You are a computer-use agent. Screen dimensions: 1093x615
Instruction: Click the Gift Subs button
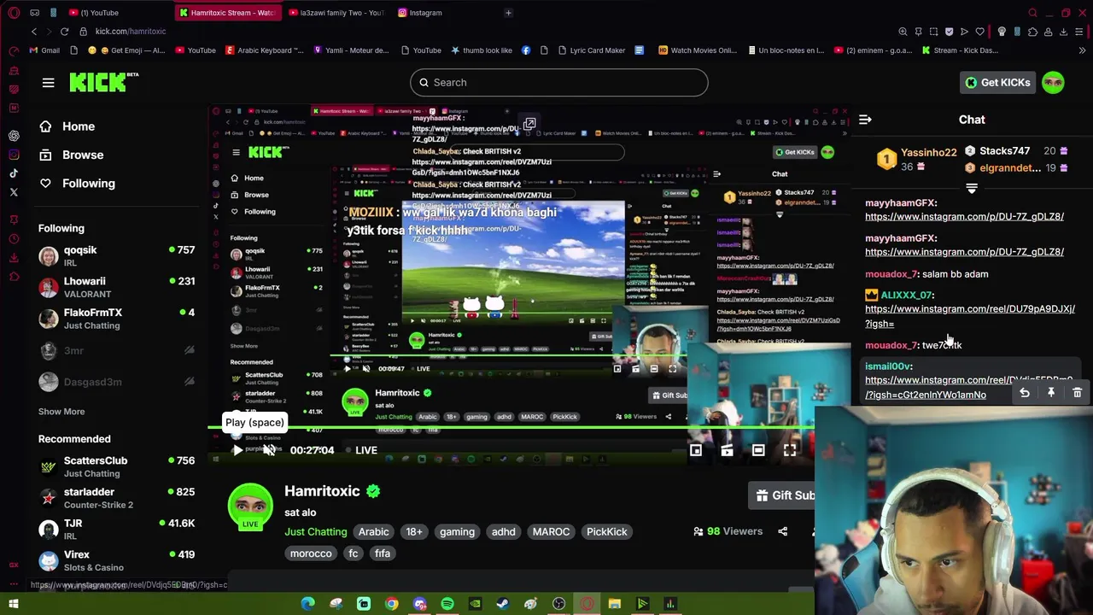781,495
